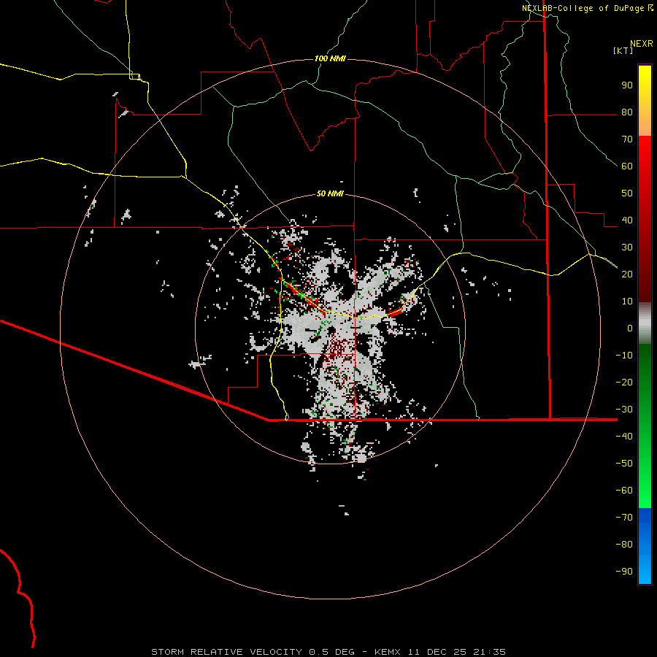Click the 100 NMI range ring label
The width and height of the screenshot is (657, 657).
coord(330,58)
